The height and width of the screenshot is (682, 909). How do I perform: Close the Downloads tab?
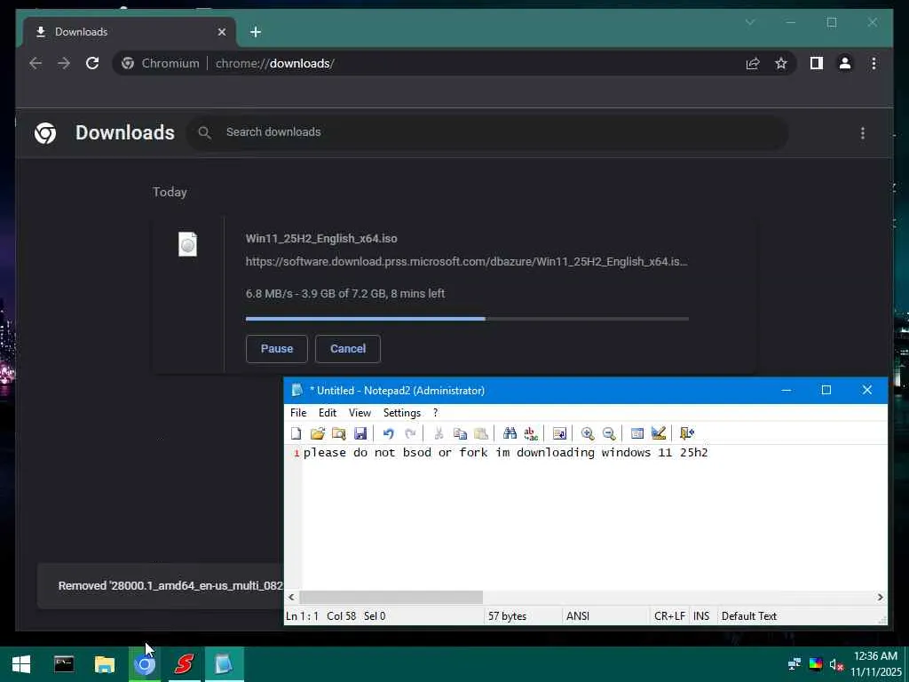click(221, 32)
